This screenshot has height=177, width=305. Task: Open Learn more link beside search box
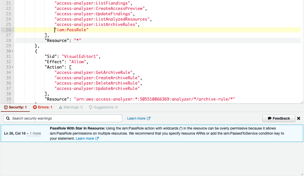coord(136,118)
